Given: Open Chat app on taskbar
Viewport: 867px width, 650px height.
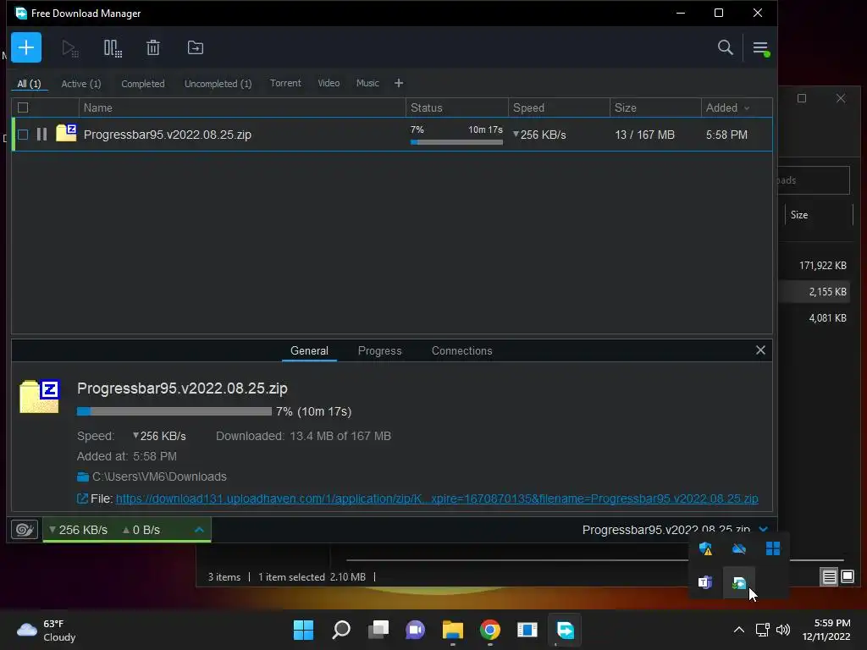Looking at the screenshot, I should pos(415,630).
